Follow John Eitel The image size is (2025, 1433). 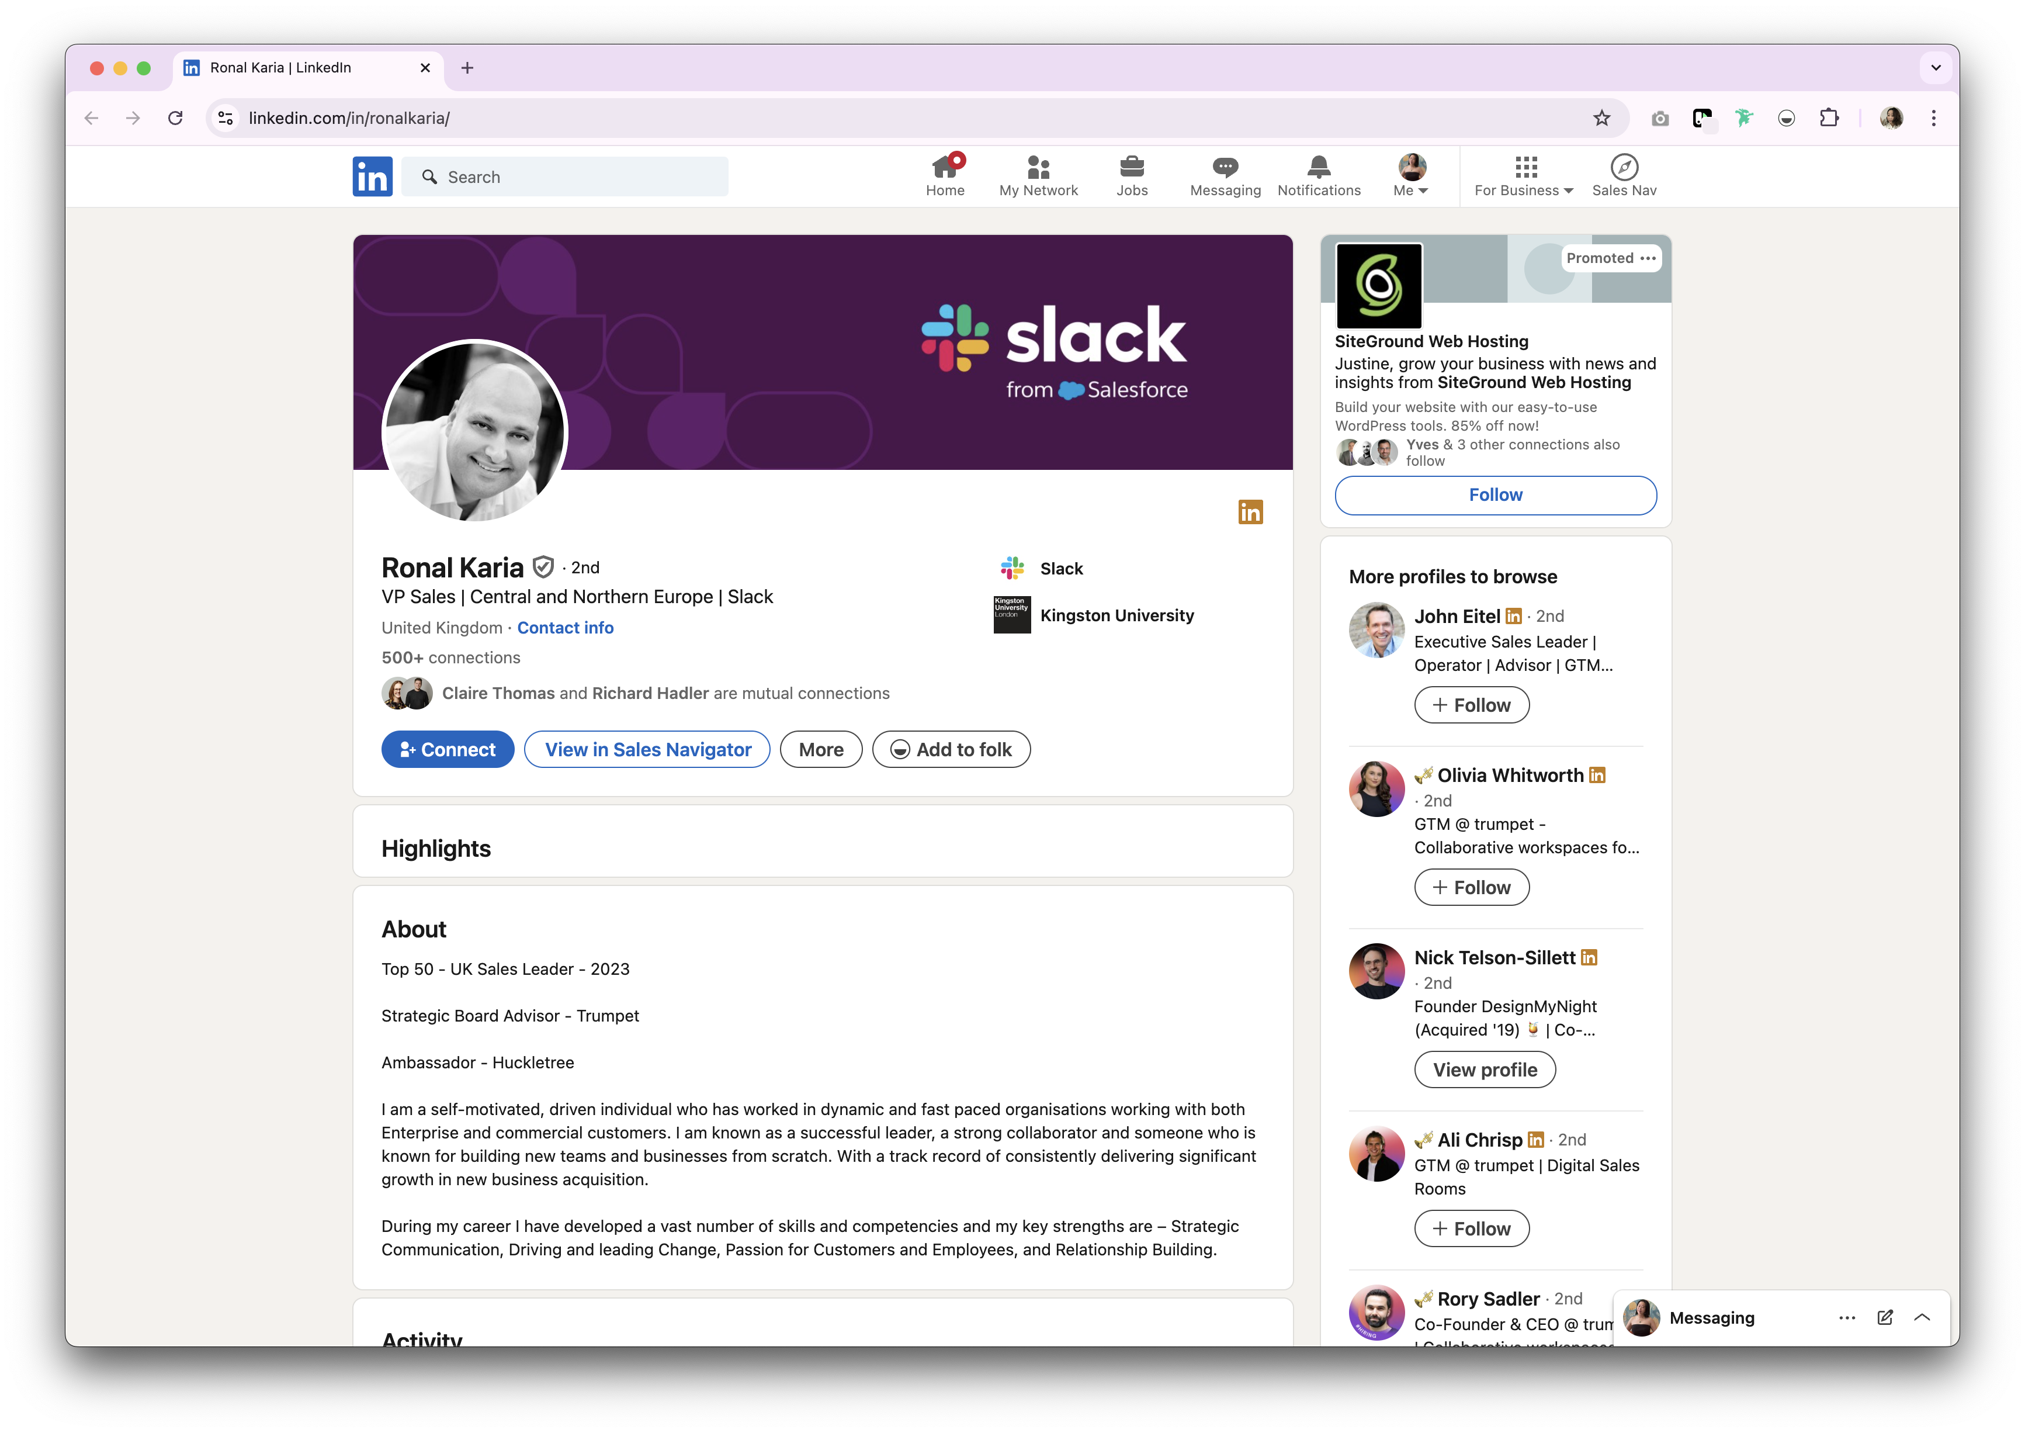click(1471, 705)
